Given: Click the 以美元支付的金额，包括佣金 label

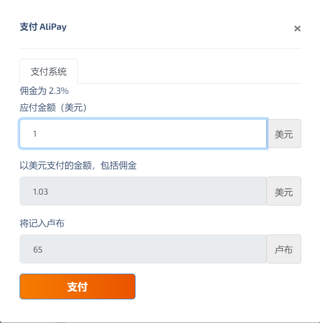Looking at the screenshot, I should (78, 166).
